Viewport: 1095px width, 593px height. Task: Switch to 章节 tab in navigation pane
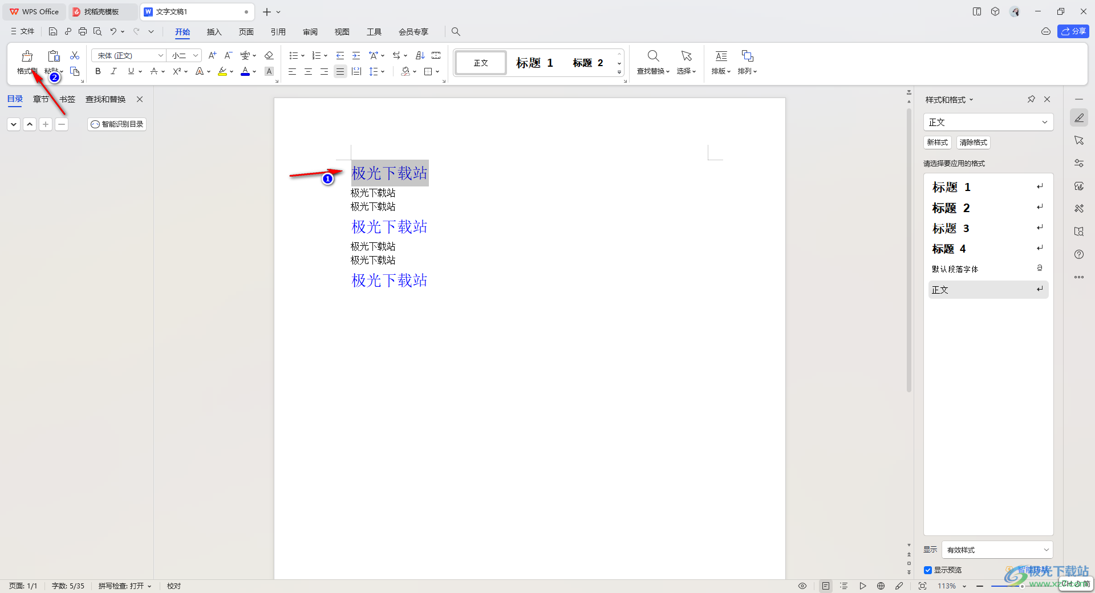pos(41,99)
